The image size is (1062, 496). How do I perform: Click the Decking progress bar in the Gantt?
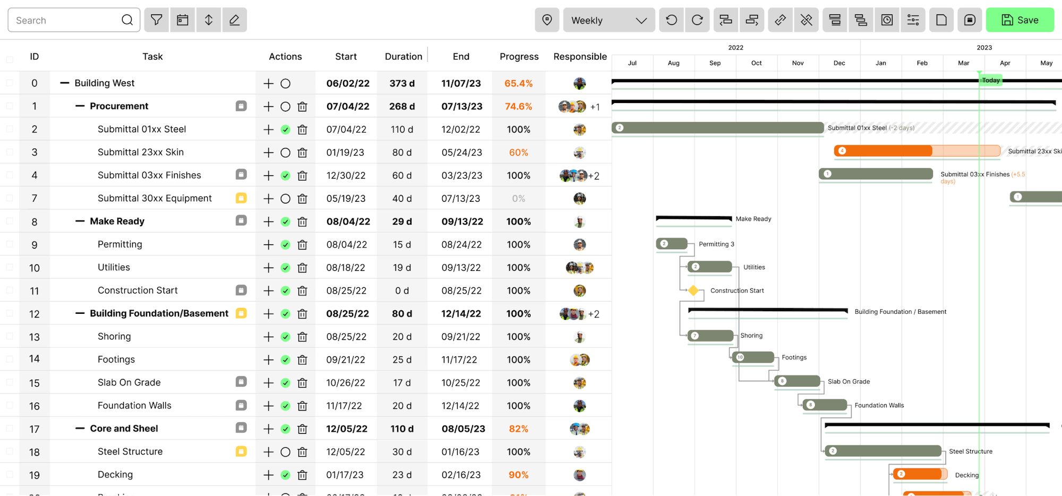click(x=919, y=473)
